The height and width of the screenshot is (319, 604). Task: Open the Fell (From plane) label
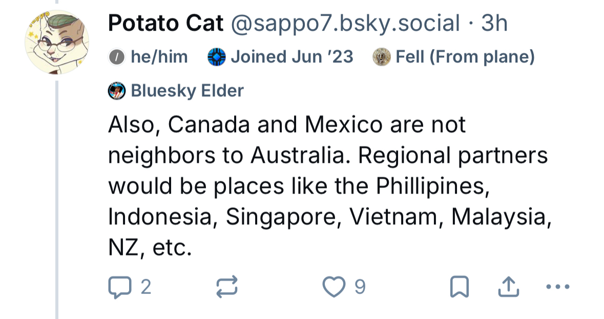(465, 57)
